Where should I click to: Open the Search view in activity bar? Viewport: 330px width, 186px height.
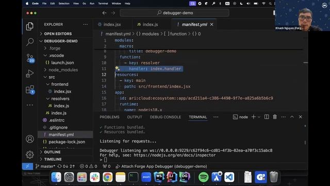tap(30, 42)
